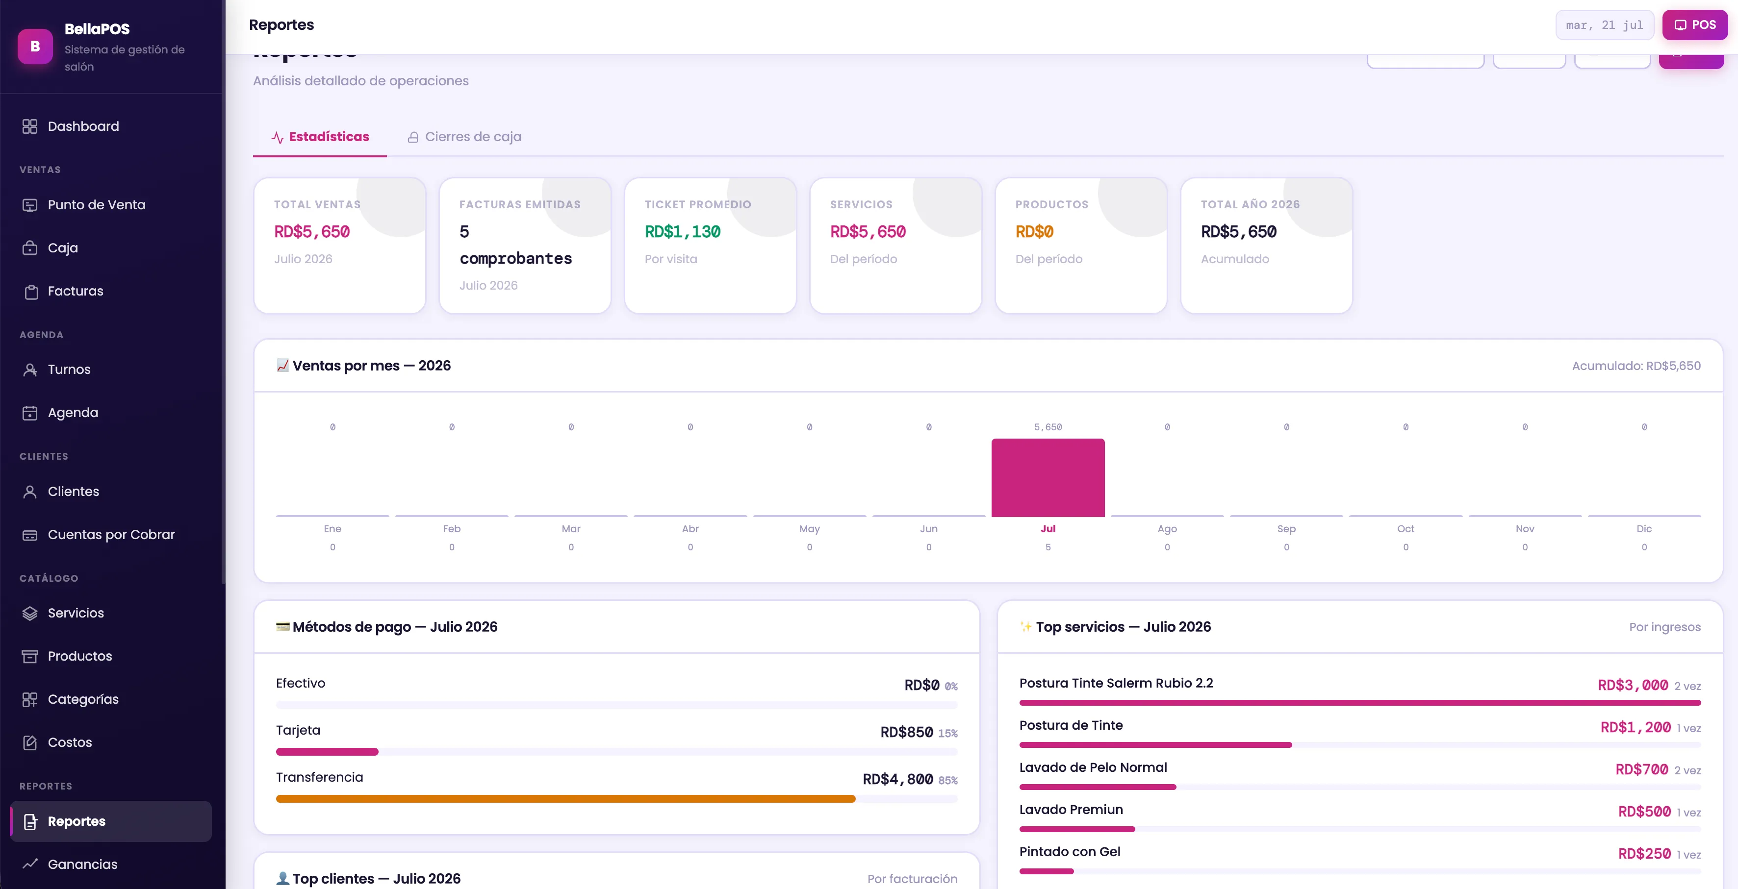1738x889 pixels.
Task: Click the Ganancias trend-line icon
Action: click(x=30, y=864)
